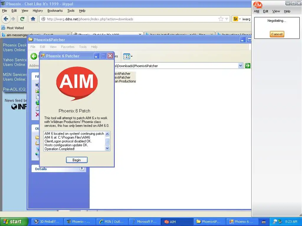
Task: Close the Phoenix Chat Like It's 1999 tab
Action: click(140, 34)
